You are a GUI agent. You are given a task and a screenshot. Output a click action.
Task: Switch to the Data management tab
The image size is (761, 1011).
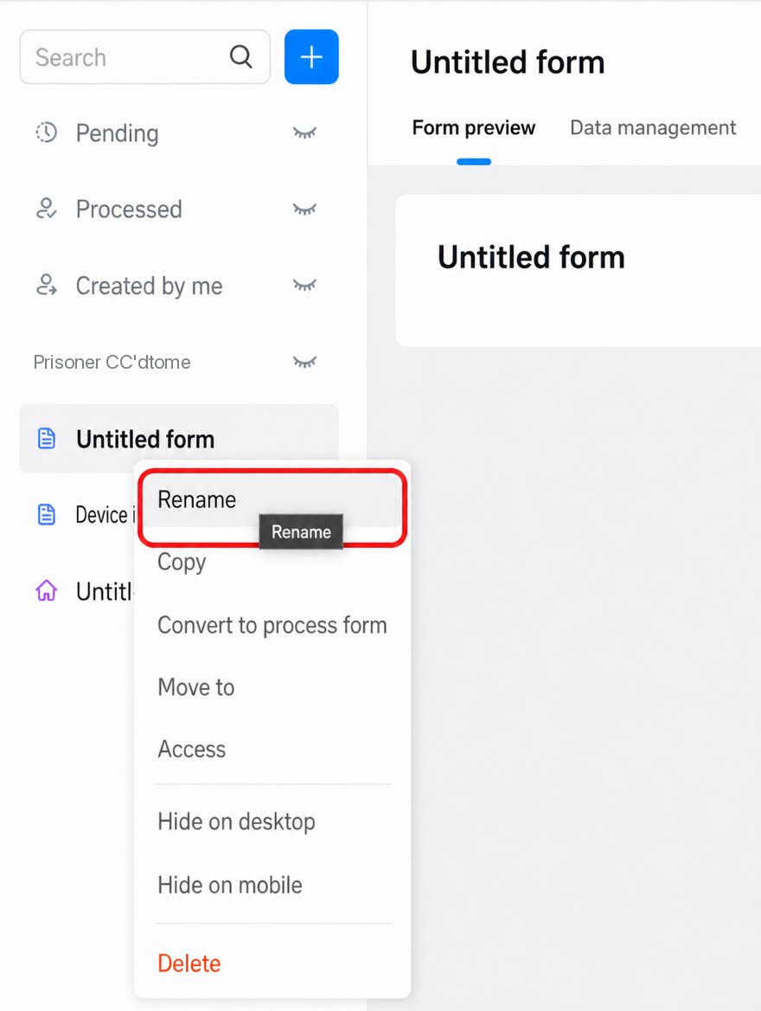tap(653, 127)
